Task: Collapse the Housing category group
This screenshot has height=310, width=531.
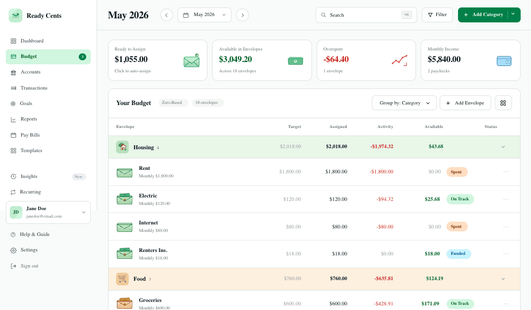Action: (x=503, y=147)
